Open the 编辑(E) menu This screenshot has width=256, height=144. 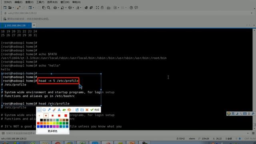pos(18,2)
